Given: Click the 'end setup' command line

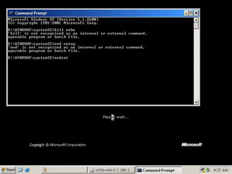Looking at the screenshot, I should pos(41,44).
